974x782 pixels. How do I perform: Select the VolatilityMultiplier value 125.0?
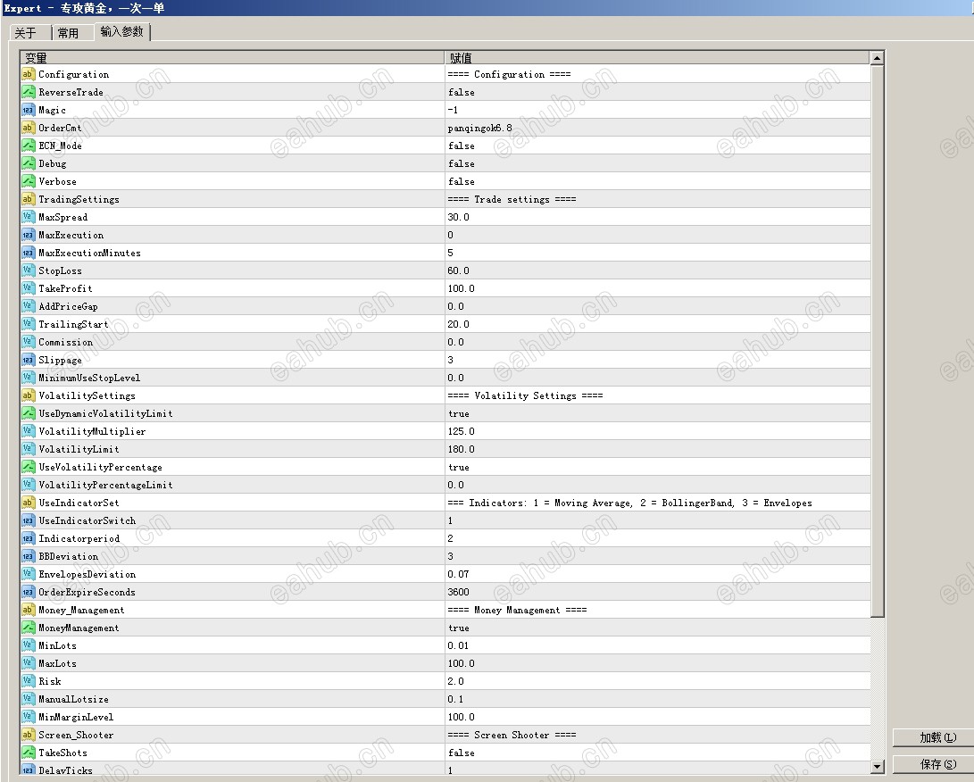click(x=461, y=432)
